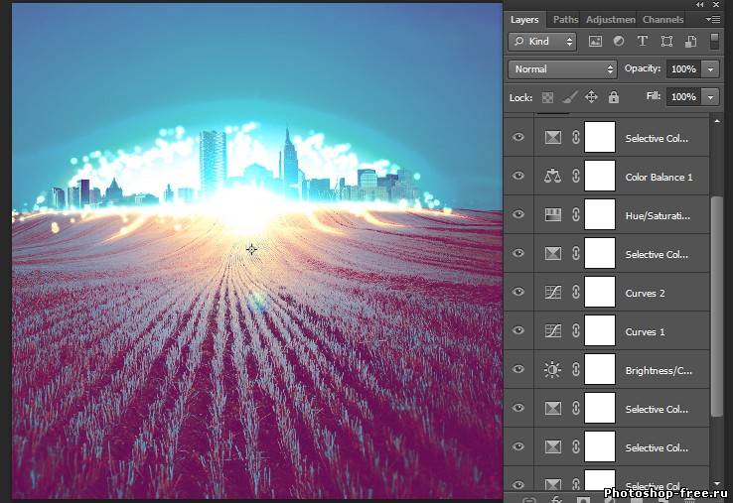Hide the Color Balance 1 layer
This screenshot has width=733, height=503.
pyautogui.click(x=517, y=177)
